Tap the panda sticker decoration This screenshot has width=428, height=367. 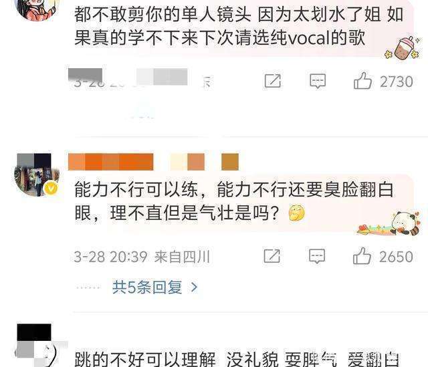pos(389,223)
